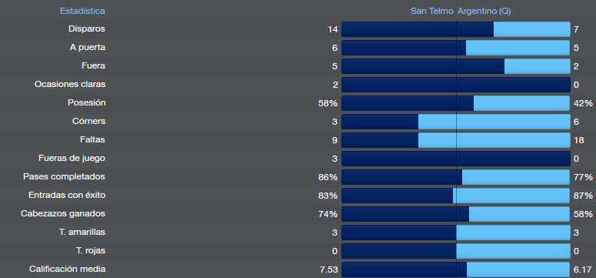Click the Calificación media 6.17 value
The height and width of the screenshot is (278, 596).
[x=582, y=270]
